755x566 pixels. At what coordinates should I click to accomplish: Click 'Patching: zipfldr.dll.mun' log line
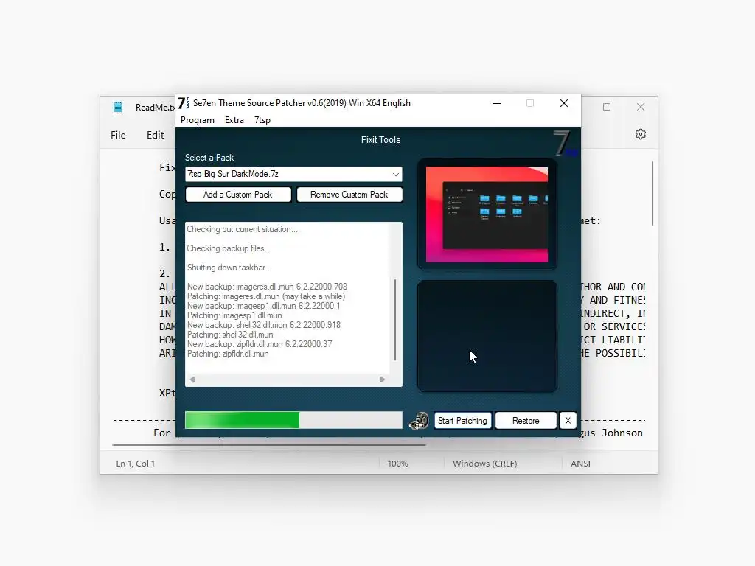pos(229,354)
